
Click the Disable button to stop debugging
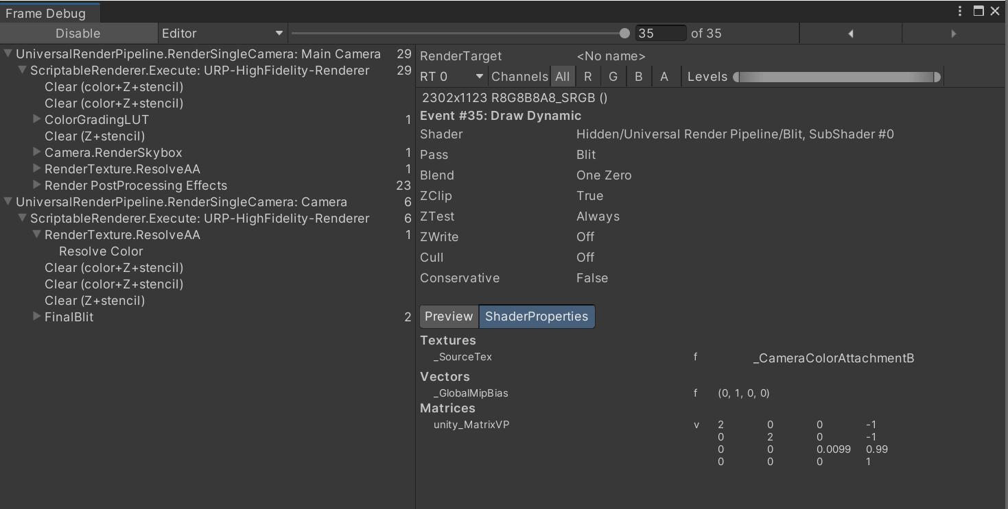(x=78, y=32)
